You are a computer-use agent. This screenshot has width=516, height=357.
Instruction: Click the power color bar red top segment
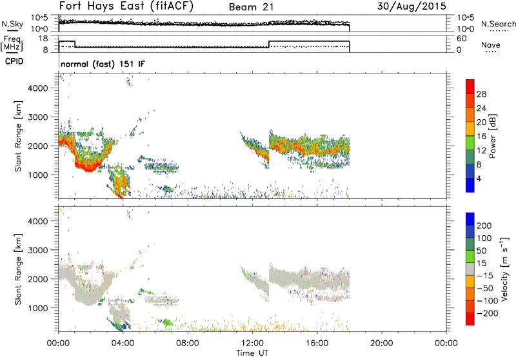(470, 86)
